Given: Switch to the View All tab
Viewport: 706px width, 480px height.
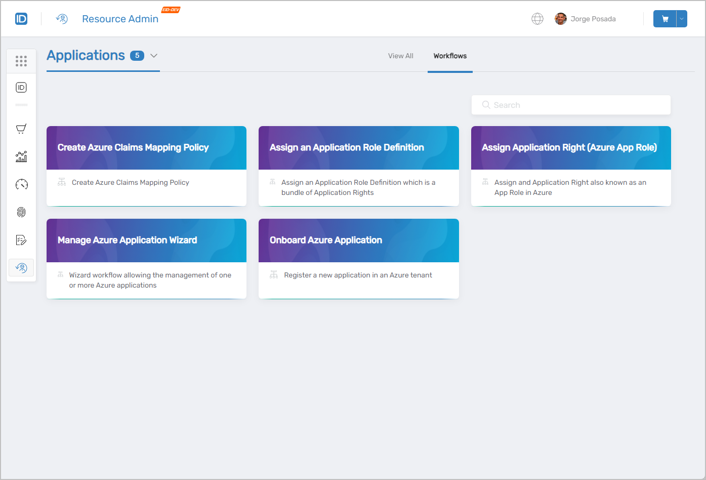Looking at the screenshot, I should pos(400,56).
